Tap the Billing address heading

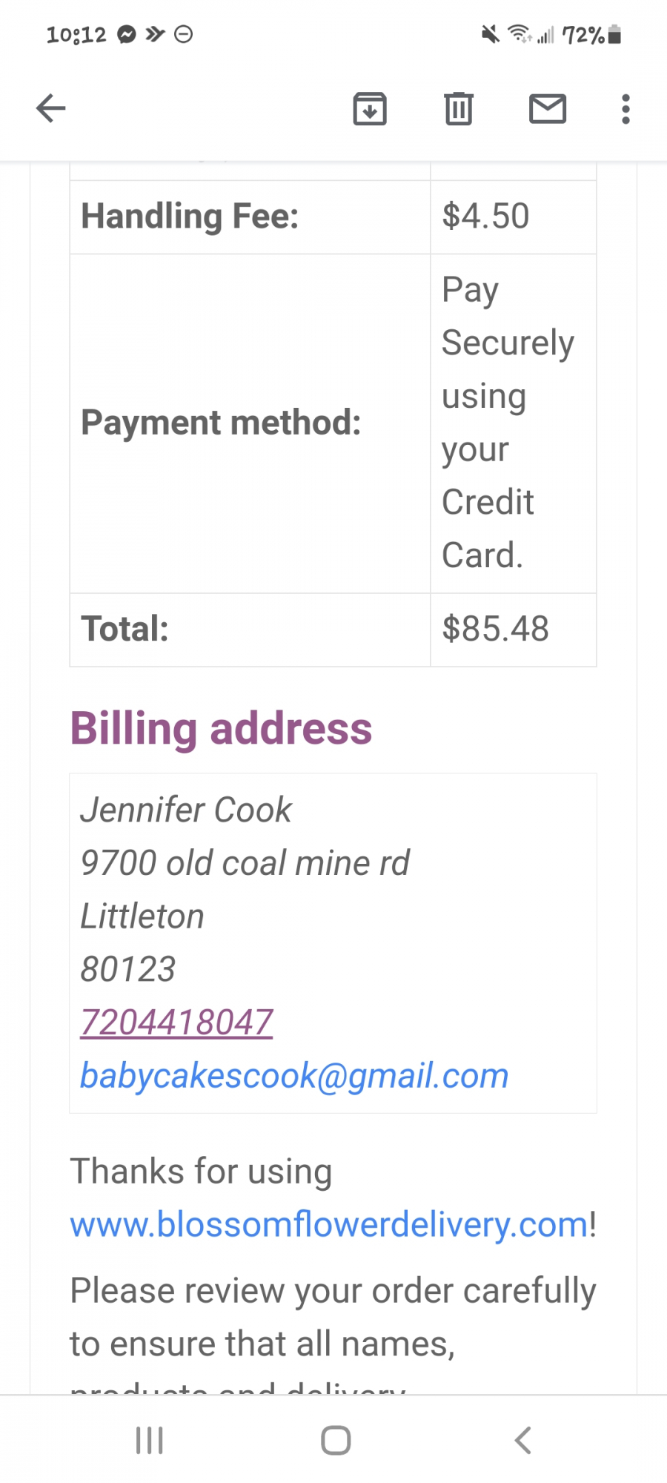tap(221, 728)
